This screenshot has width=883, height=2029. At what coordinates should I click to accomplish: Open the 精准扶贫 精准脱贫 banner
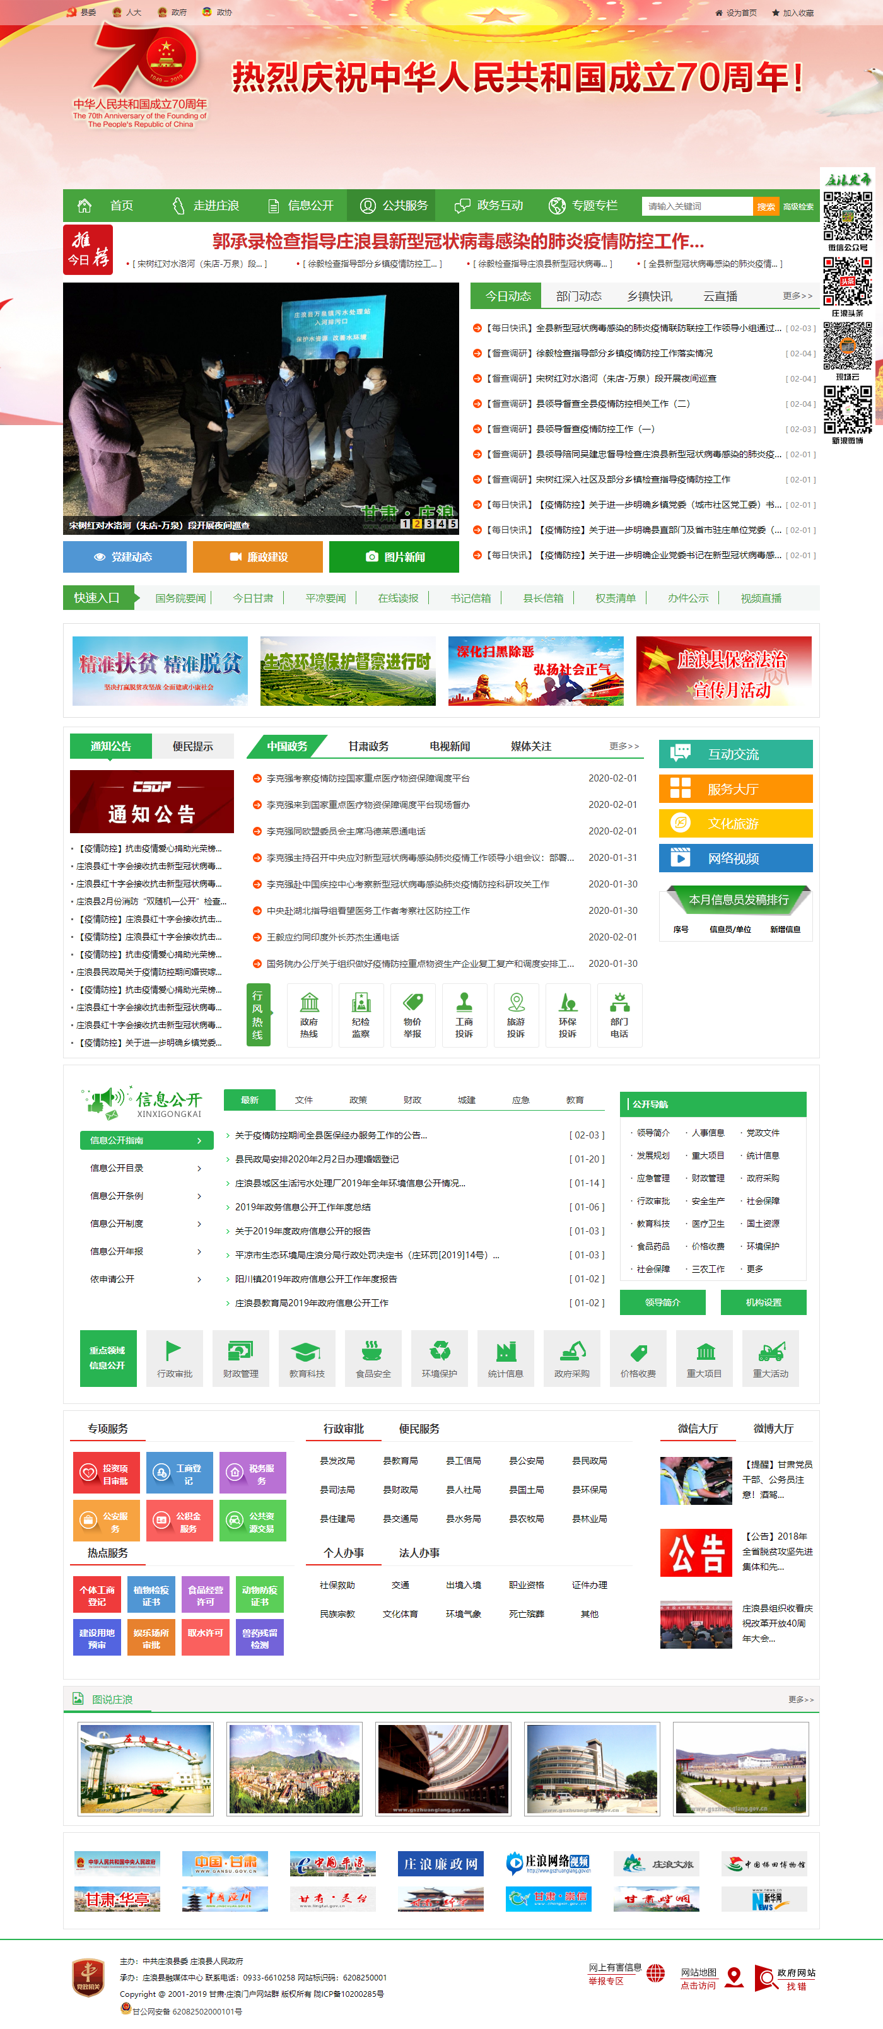pos(160,670)
